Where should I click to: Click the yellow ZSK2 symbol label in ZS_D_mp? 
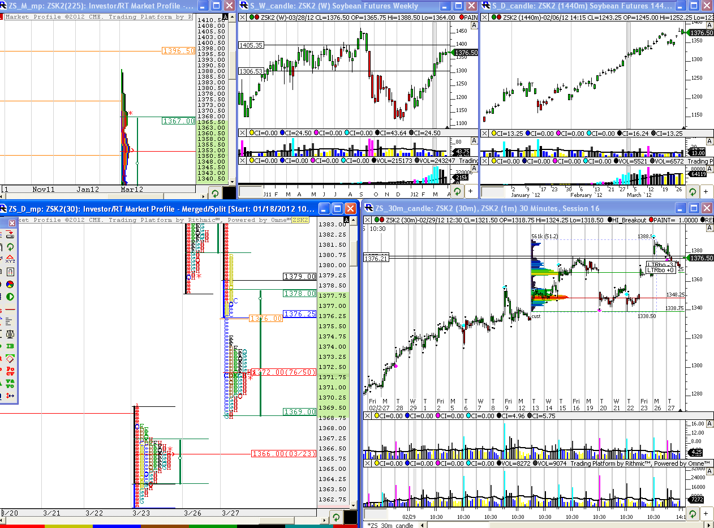300,220
